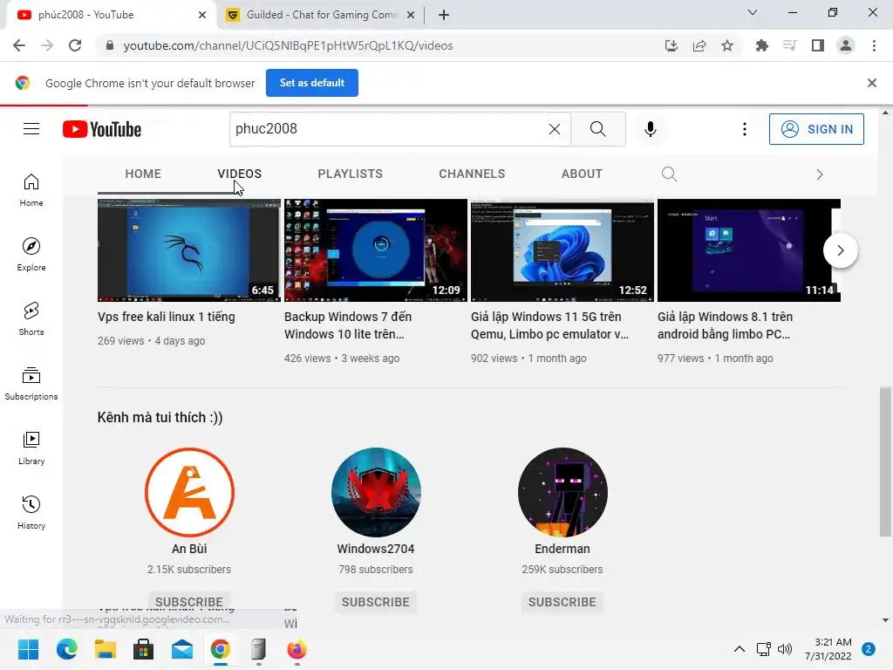The height and width of the screenshot is (670, 893).
Task: Select the PLAYLISTS tab
Action: (351, 174)
